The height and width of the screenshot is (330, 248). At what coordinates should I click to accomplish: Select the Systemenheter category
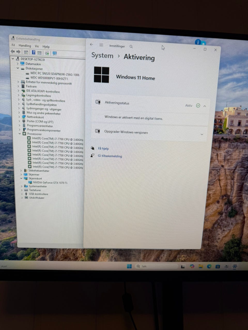[x=38, y=186]
